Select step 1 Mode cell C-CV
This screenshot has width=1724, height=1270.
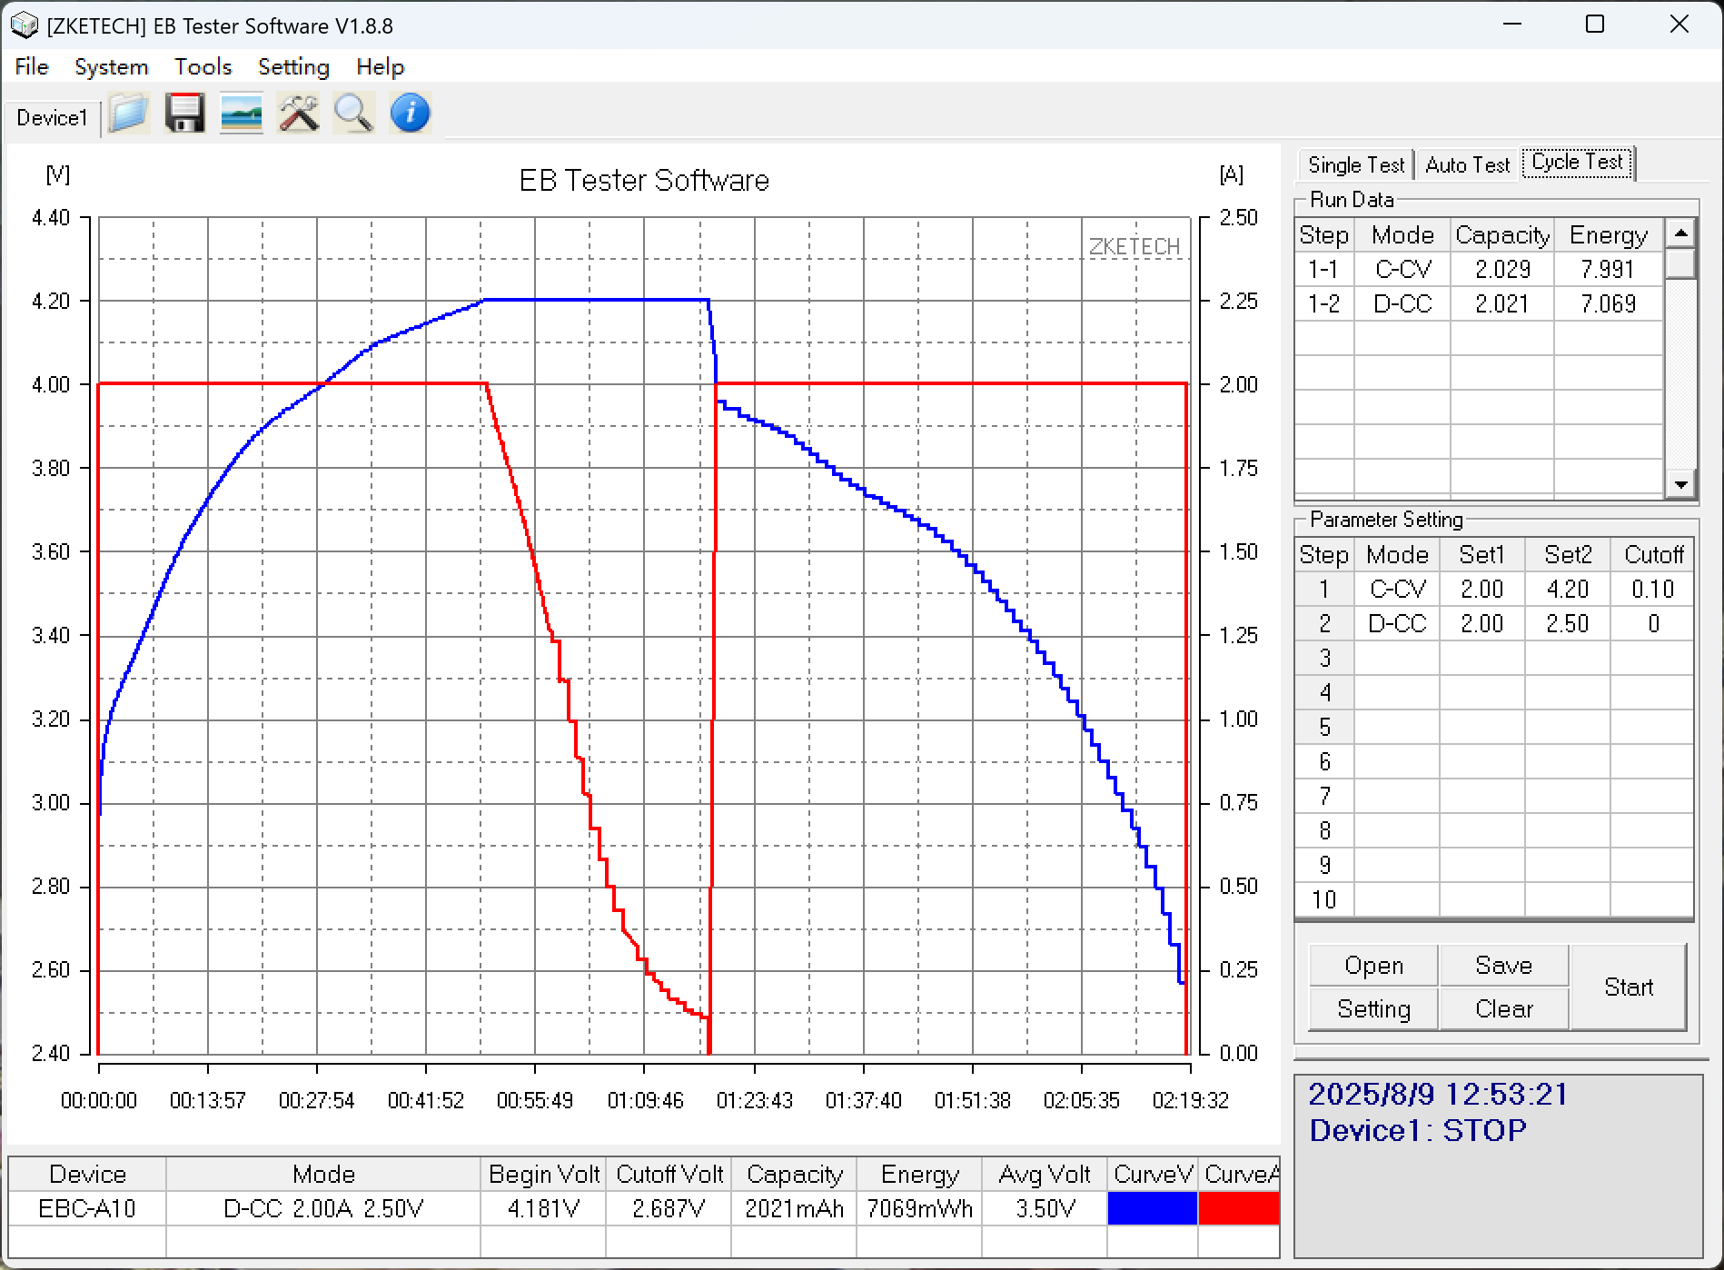pyautogui.click(x=1397, y=590)
